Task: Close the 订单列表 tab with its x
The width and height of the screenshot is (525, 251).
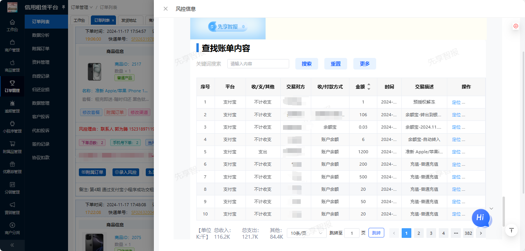Action: [113, 20]
